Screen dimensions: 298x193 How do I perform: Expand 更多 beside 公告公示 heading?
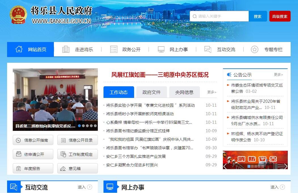[x=278, y=75]
